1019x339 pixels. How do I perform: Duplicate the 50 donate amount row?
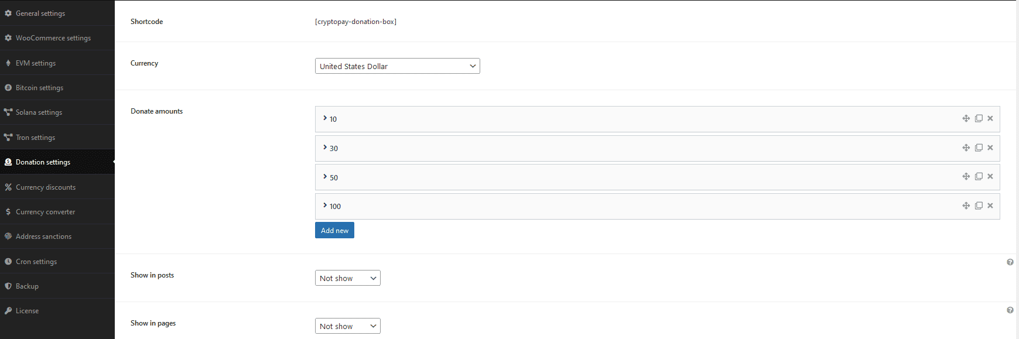pos(979,176)
